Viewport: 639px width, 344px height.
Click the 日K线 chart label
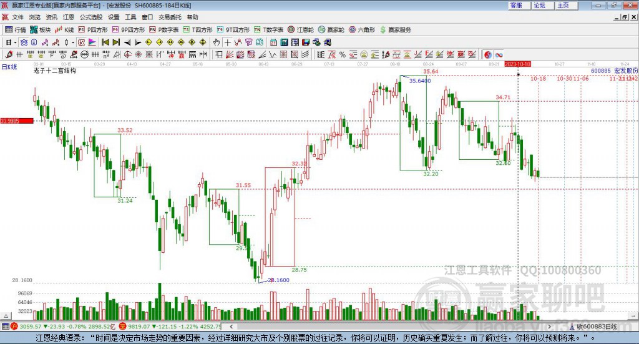[9, 67]
